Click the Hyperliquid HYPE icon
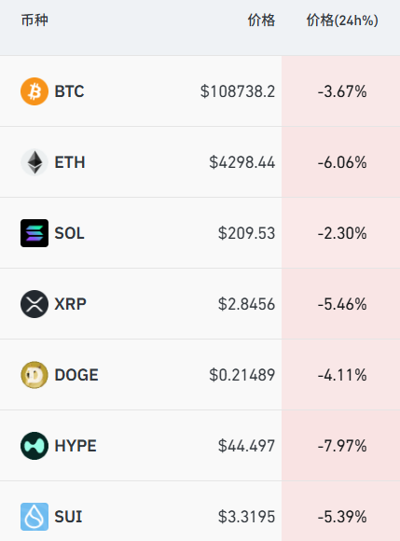400x541 pixels. (34, 446)
